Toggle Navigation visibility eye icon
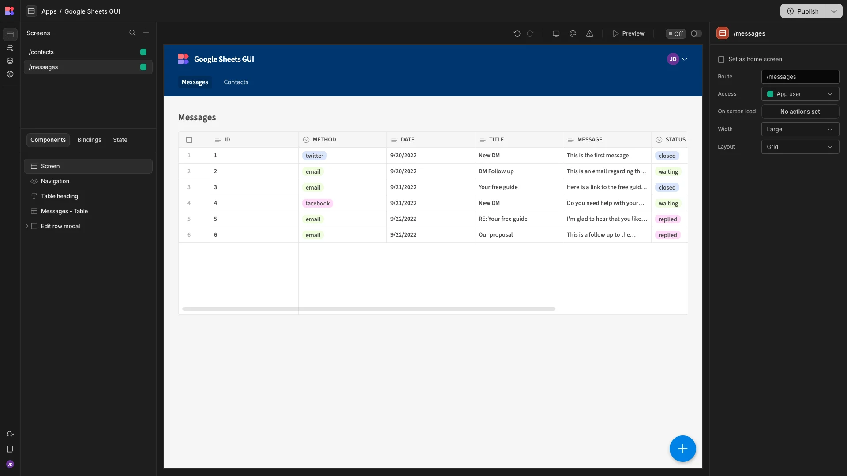 (34, 181)
